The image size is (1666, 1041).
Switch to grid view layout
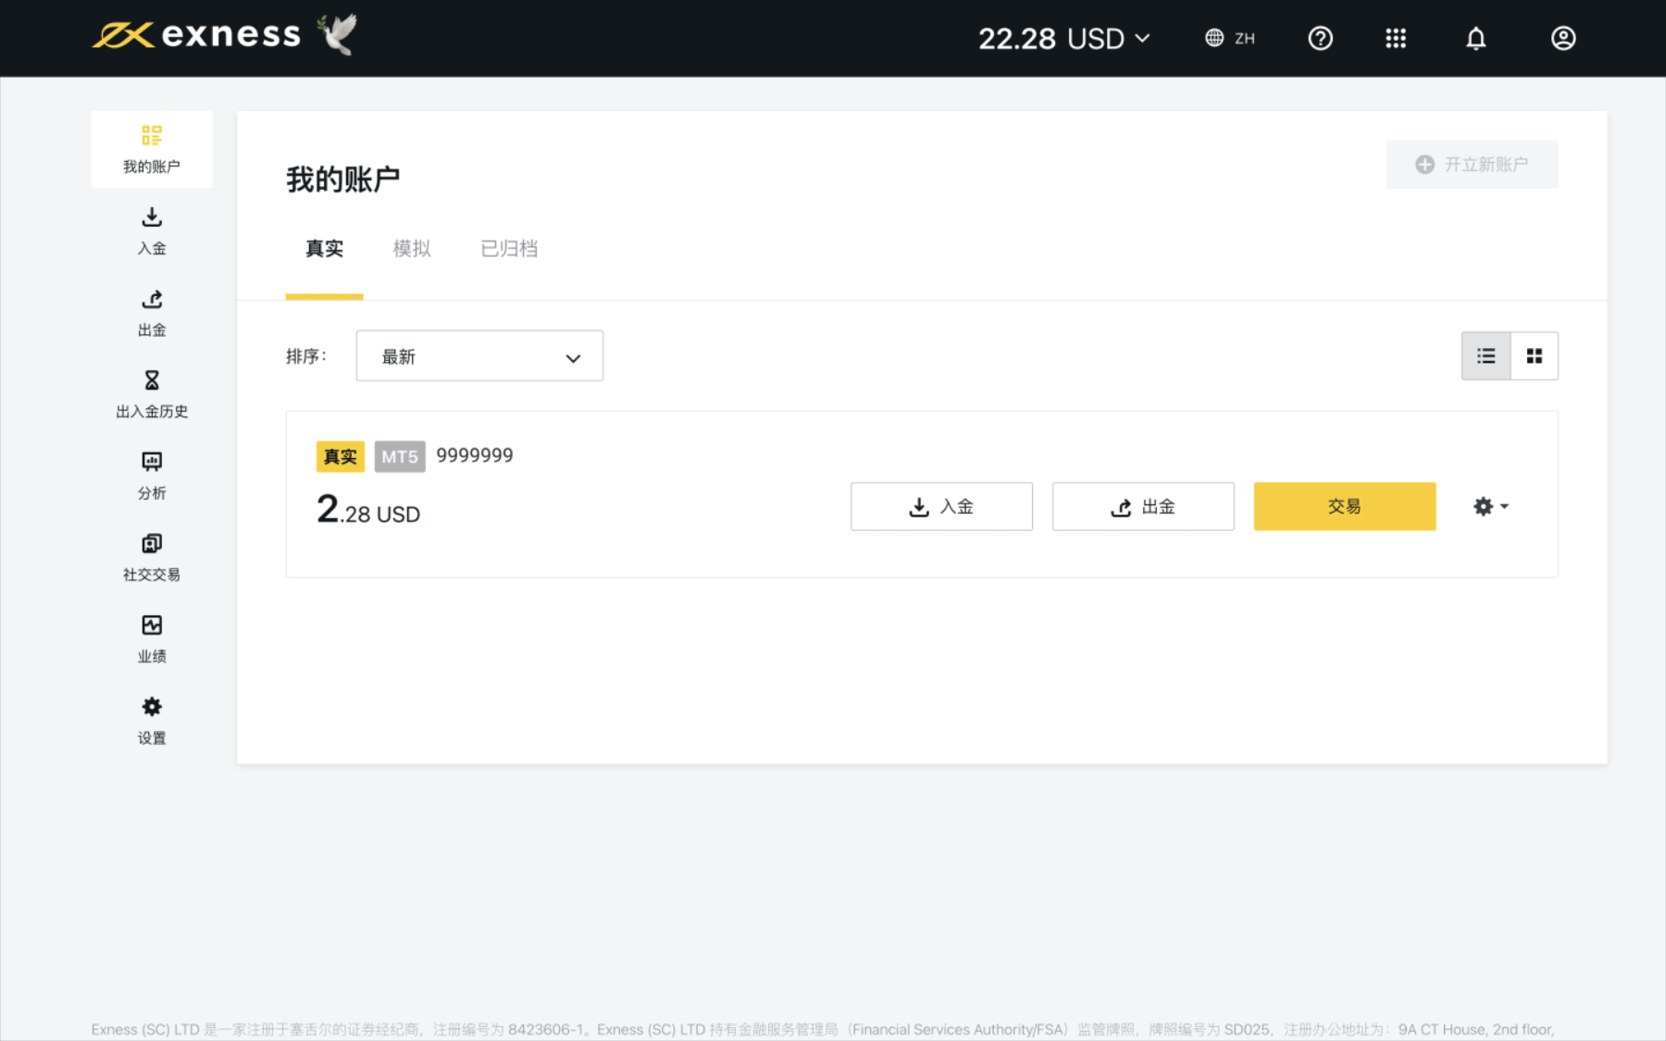pyautogui.click(x=1535, y=356)
